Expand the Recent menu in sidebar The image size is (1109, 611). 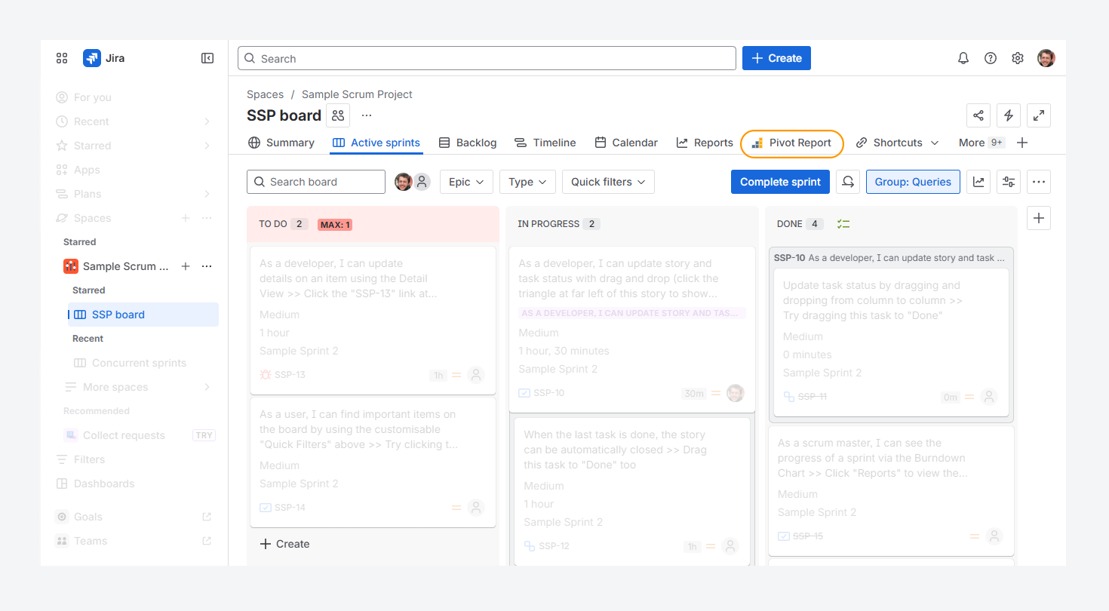coord(207,121)
